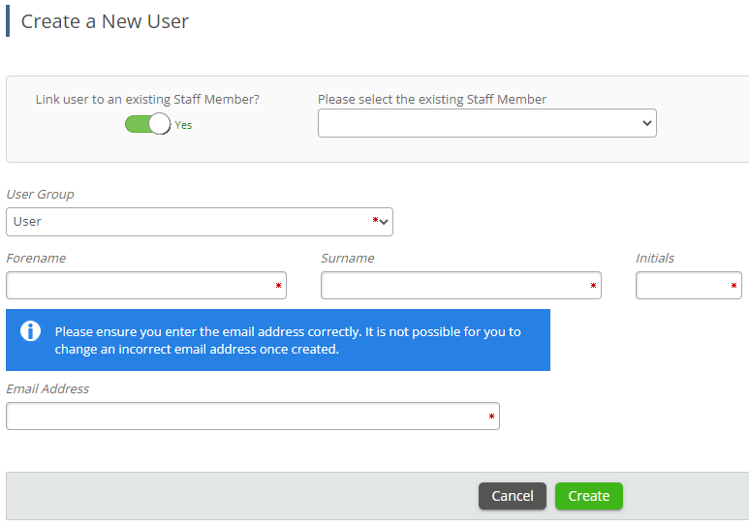Click the red asterisk in the Initials field
749x526 pixels.
(733, 286)
